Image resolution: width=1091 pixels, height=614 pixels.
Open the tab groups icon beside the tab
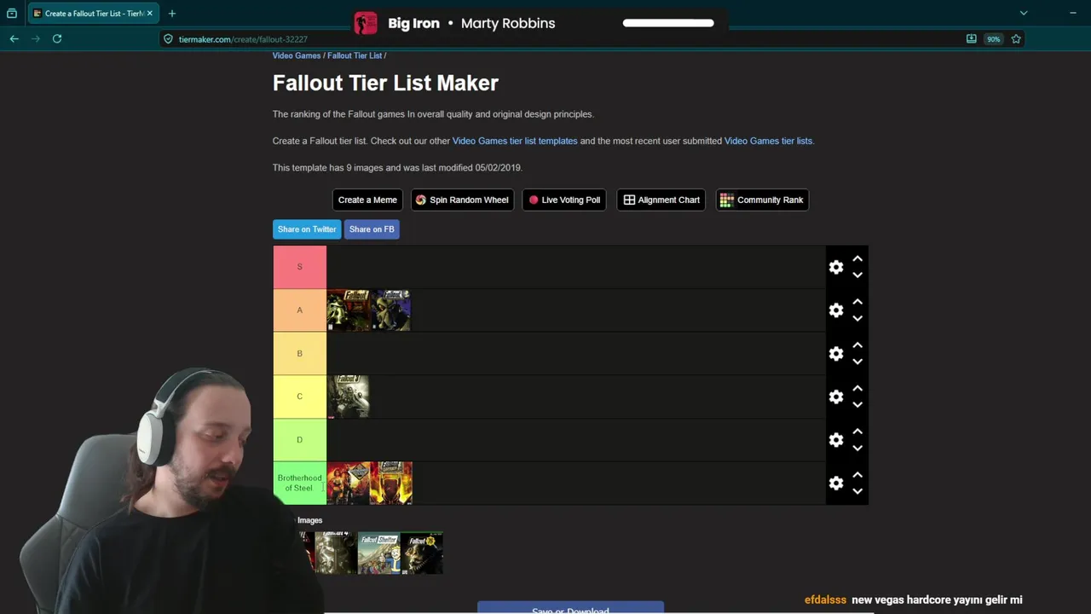click(12, 14)
